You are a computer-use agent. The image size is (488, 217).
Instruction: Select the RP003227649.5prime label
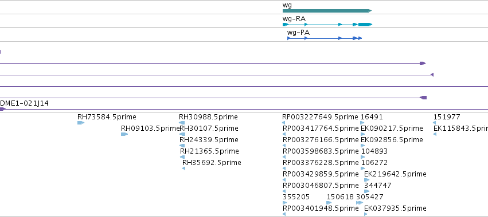click(x=320, y=117)
